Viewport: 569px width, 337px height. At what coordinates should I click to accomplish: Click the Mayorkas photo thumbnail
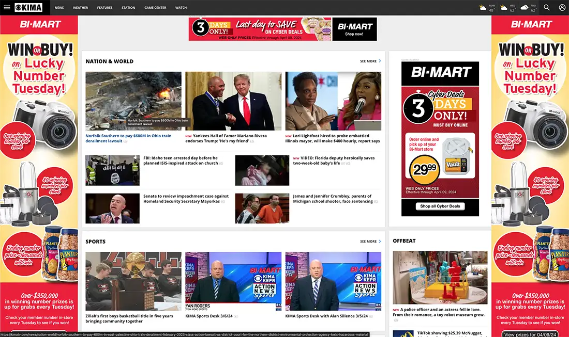point(112,208)
